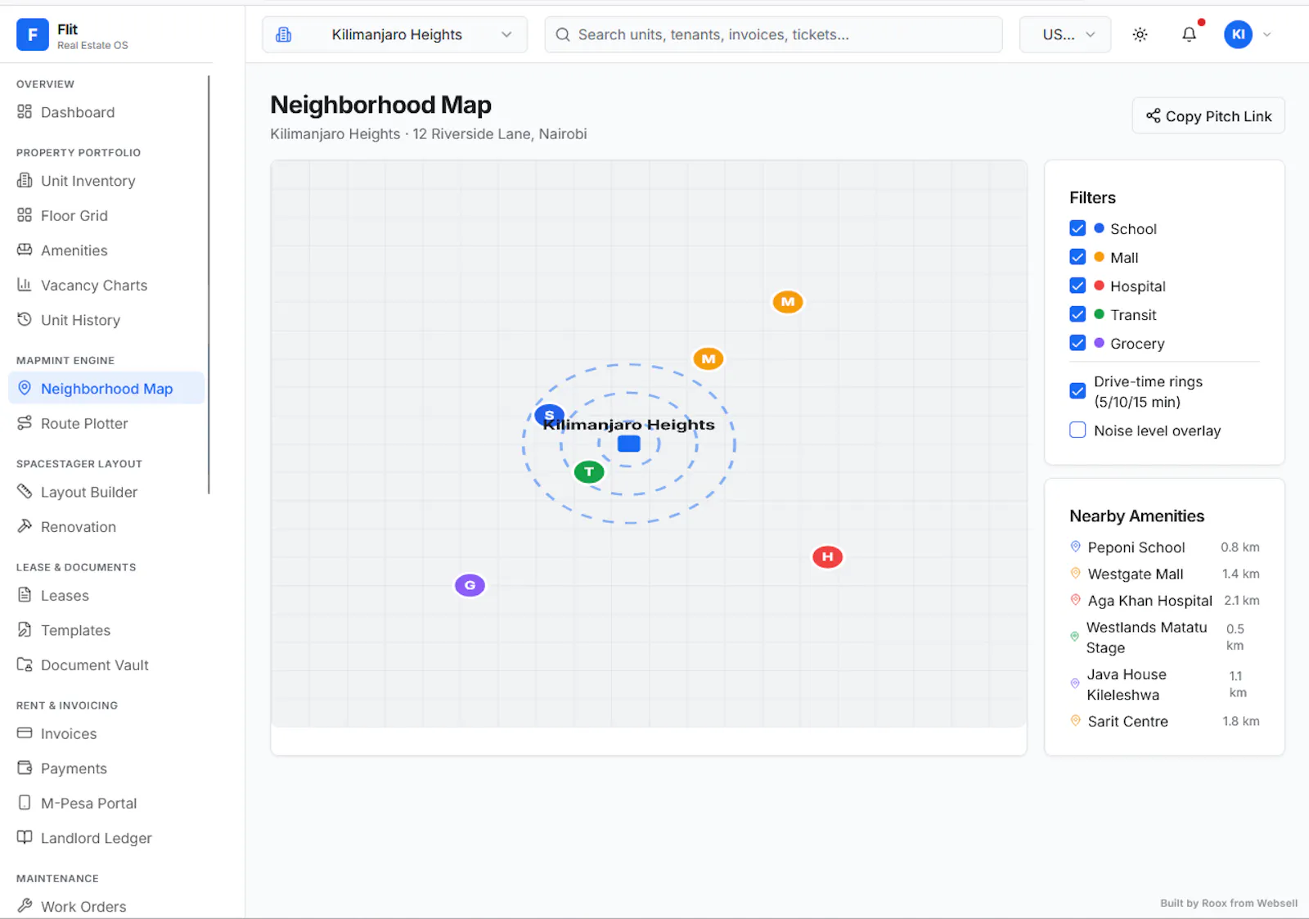
Task: Click the Templates file icon
Action: [25, 630]
